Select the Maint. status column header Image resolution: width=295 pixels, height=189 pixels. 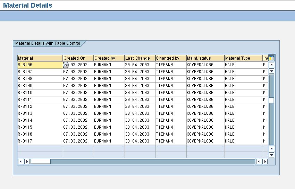(205, 58)
